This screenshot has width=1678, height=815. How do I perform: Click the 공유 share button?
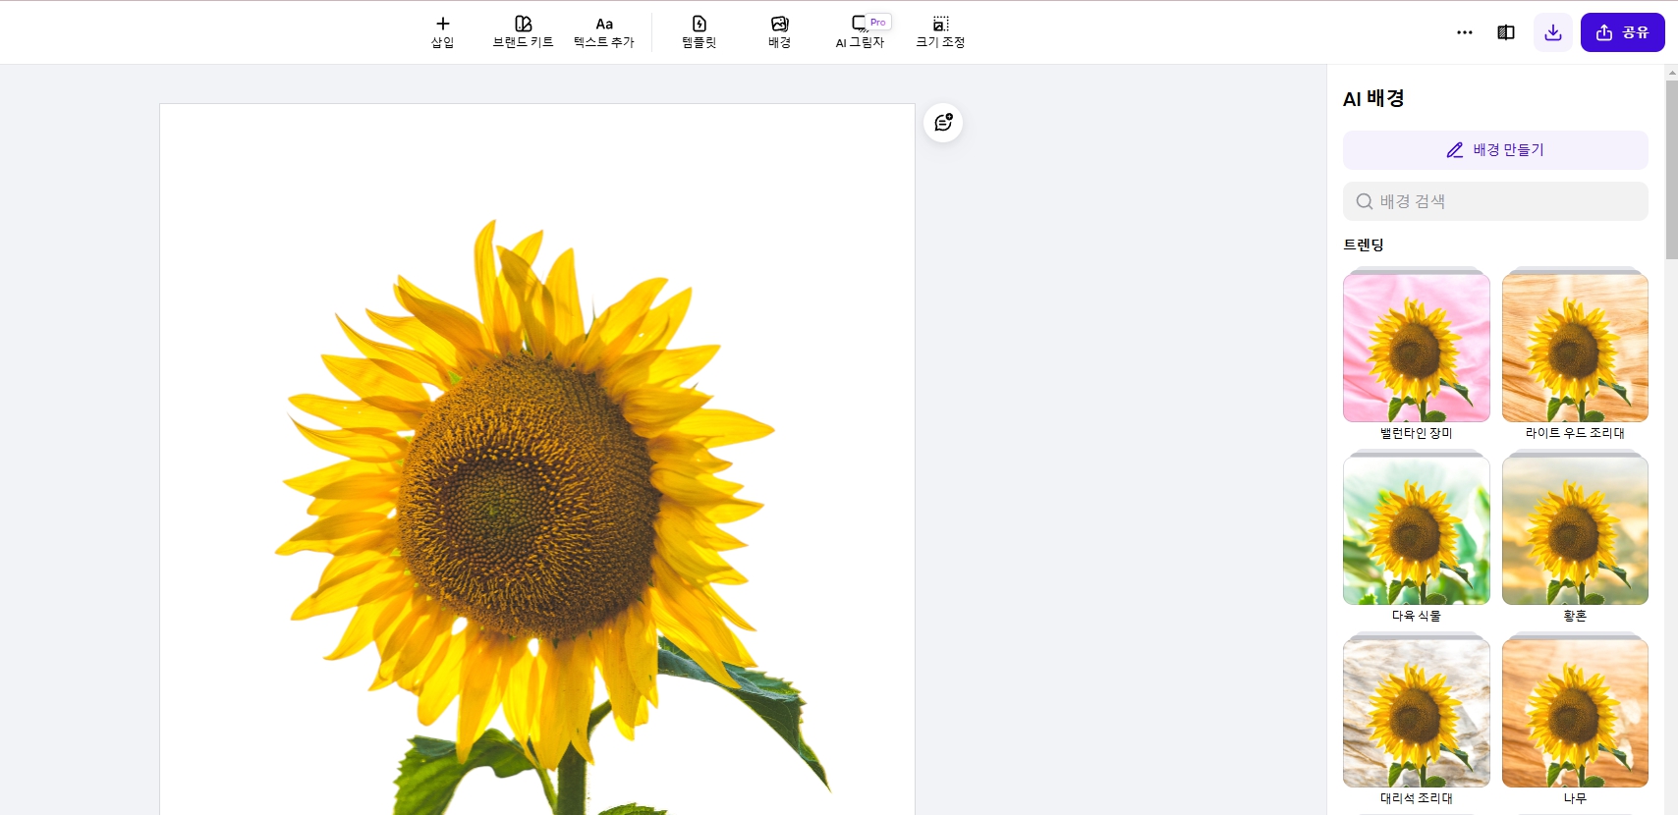coord(1623,32)
